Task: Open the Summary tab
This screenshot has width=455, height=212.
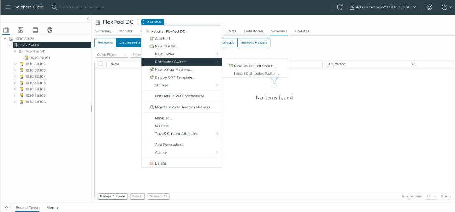Action: tap(103, 31)
